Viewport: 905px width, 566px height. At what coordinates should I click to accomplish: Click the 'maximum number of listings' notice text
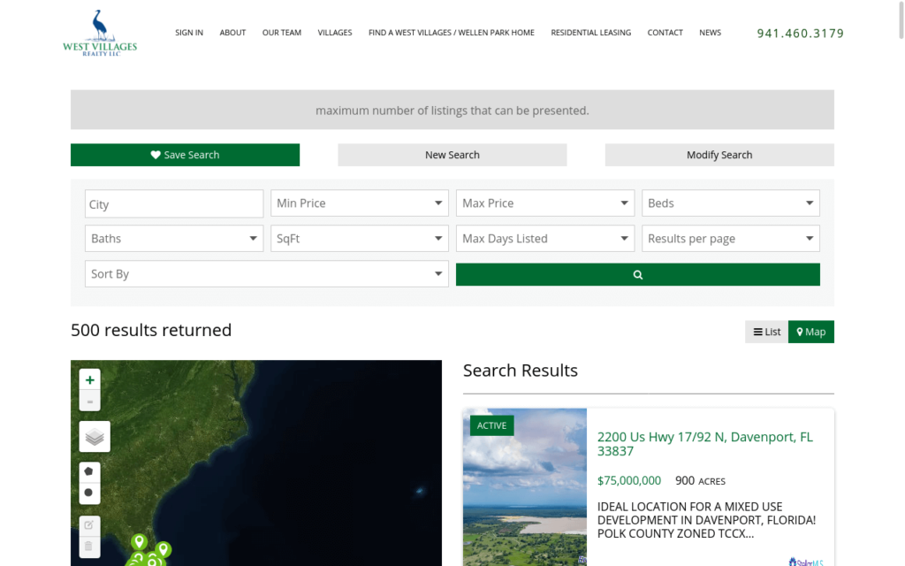(x=452, y=111)
